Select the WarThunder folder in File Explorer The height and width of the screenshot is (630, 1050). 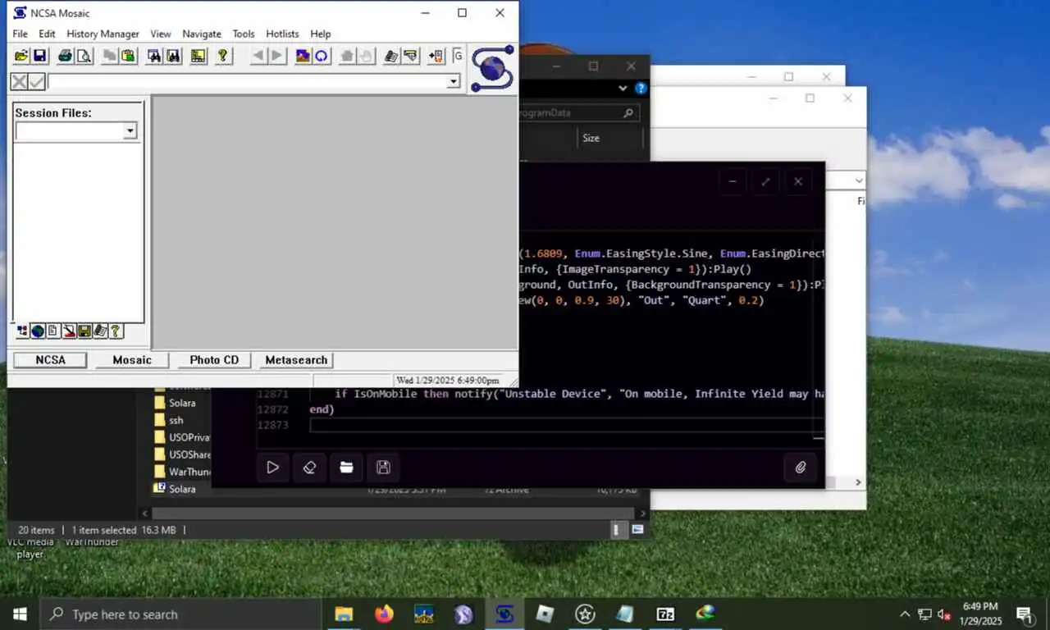click(x=182, y=472)
